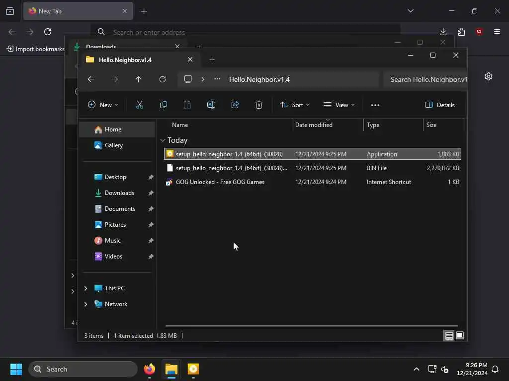Click the Copy icon in Explorer toolbar
509x381 pixels.
coord(163,105)
